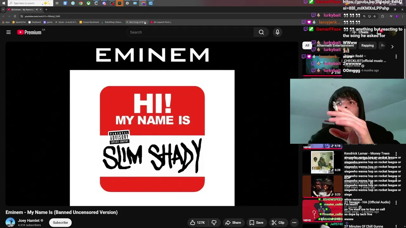Screen dimensions: 406x228
Task: Close the Eminem browser tab
Action: pyautogui.click(x=40, y=9)
